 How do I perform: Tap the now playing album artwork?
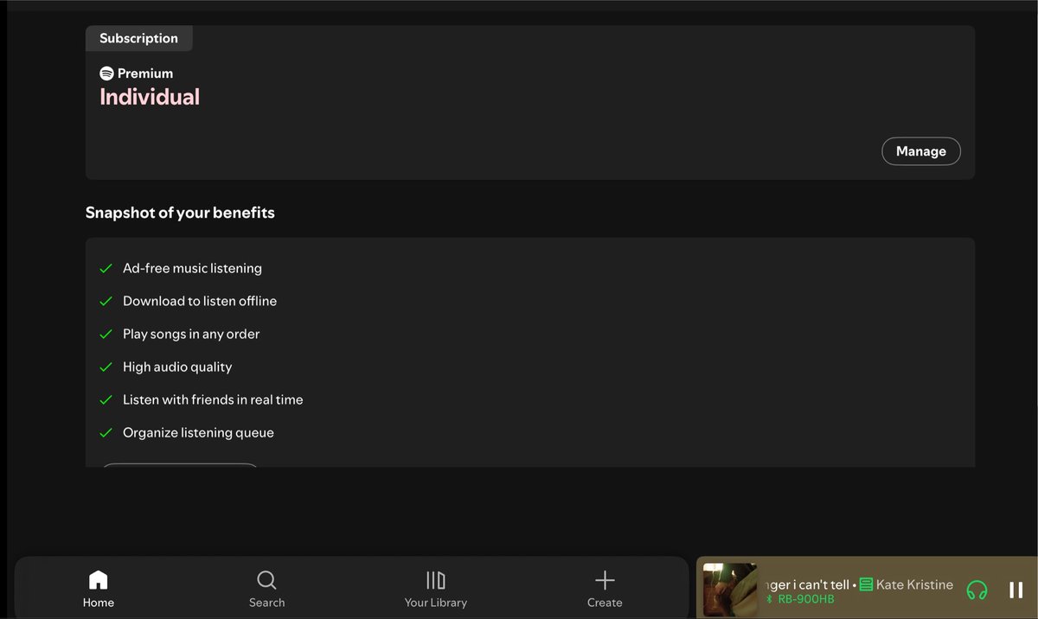click(x=730, y=590)
